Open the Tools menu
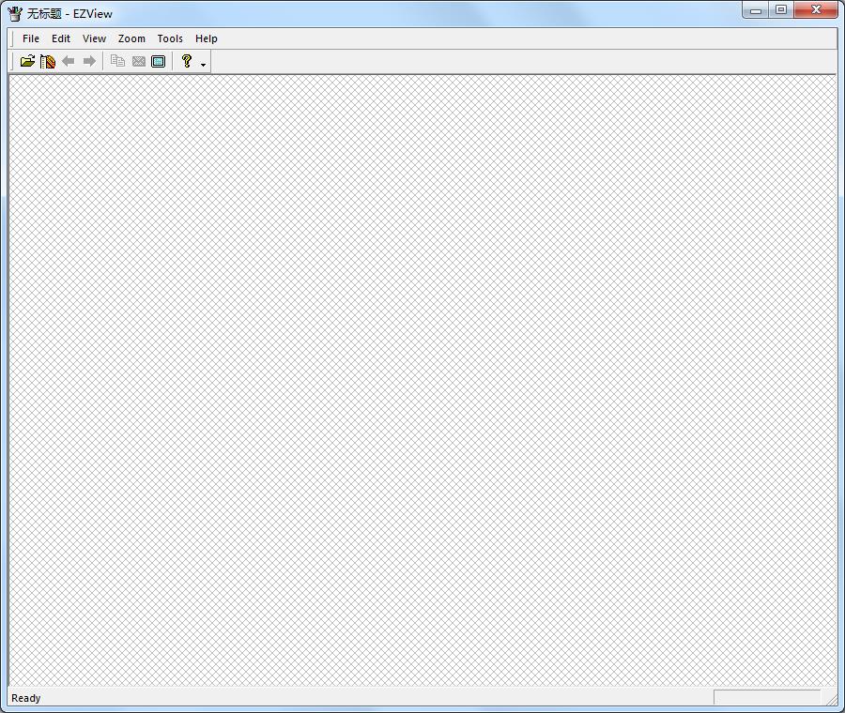 (170, 38)
